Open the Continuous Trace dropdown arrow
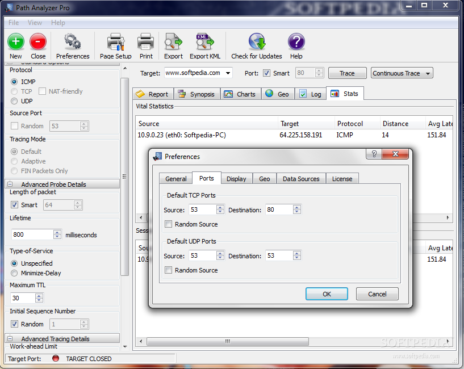 coord(428,73)
